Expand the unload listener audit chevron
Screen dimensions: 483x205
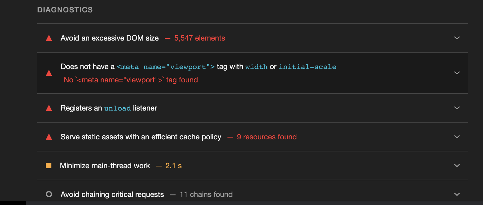457,108
